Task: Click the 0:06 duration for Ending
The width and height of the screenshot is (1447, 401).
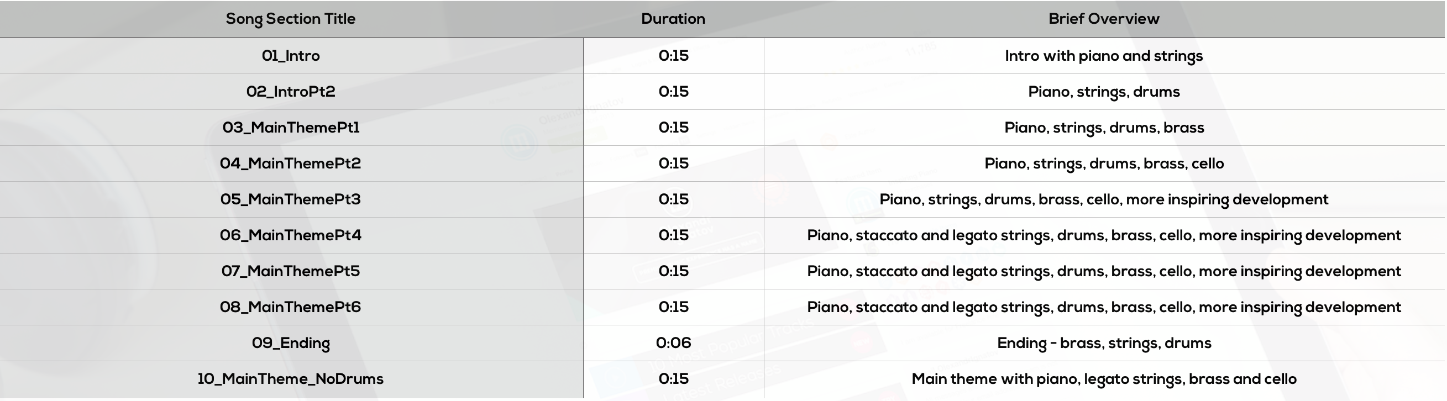Action: click(x=673, y=342)
